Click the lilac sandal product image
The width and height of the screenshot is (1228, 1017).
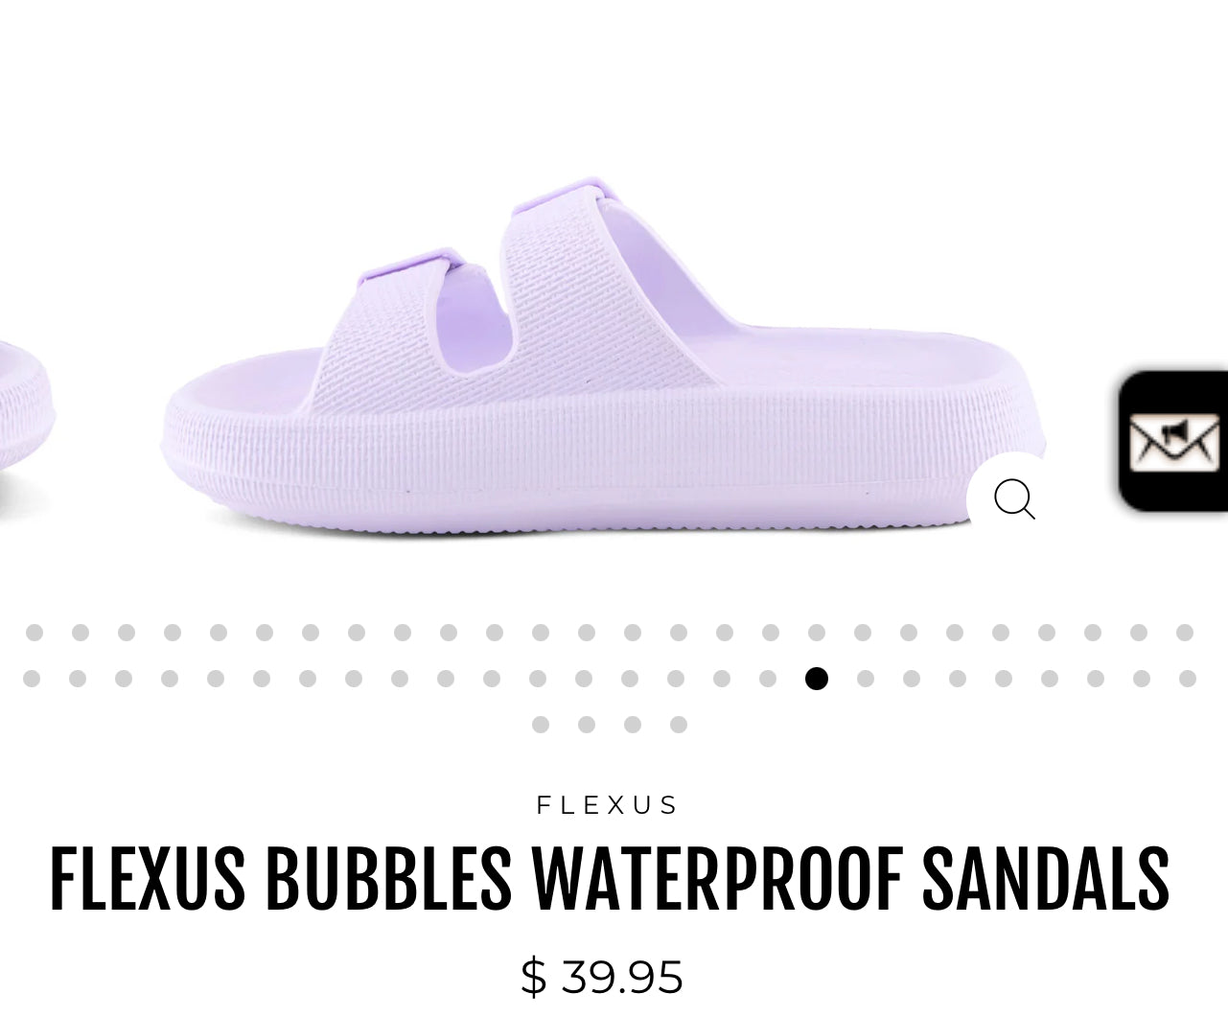pyautogui.click(x=604, y=357)
